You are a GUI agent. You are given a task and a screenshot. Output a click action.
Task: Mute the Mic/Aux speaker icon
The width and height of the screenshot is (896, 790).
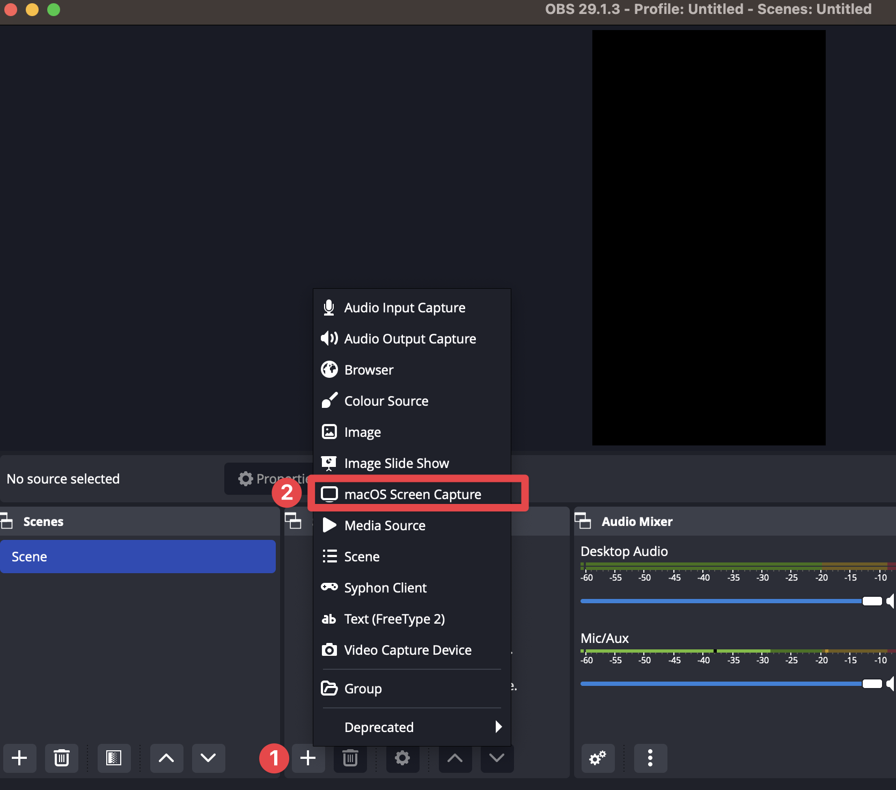(891, 684)
